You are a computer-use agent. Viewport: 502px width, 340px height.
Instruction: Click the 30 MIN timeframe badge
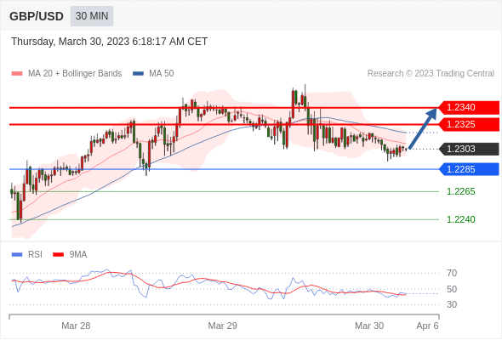pos(92,16)
